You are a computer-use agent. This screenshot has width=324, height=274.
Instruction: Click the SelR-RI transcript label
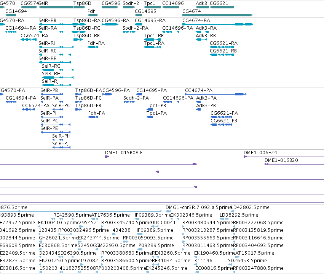(x=47, y=43)
